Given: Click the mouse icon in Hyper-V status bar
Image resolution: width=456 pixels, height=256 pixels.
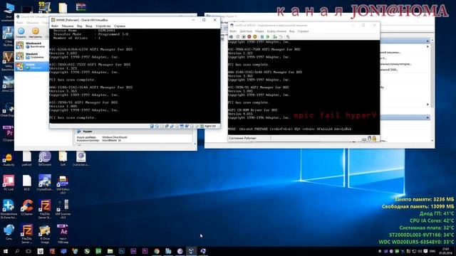Looking at the screenshot, I should [x=369, y=139].
